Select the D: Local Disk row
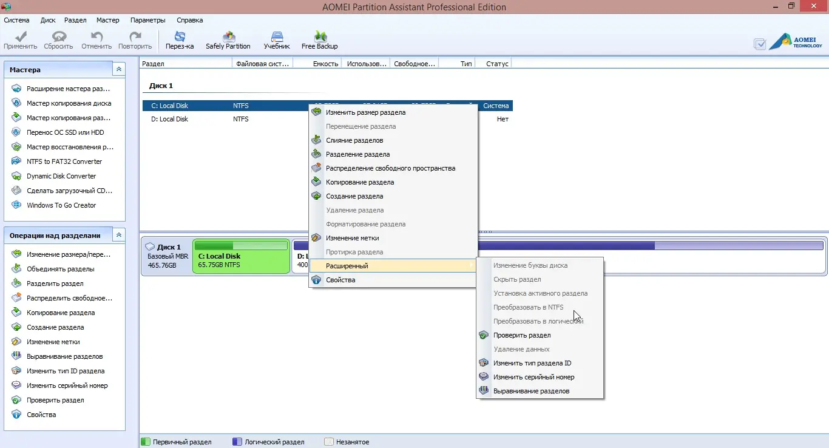Image resolution: width=829 pixels, height=448 pixels. 328,119
